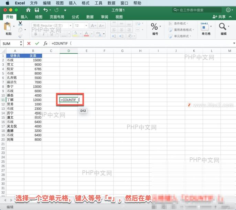The height and width of the screenshot is (210, 236).
Task: Select the 开始 ribbon tab
Action: (10, 17)
